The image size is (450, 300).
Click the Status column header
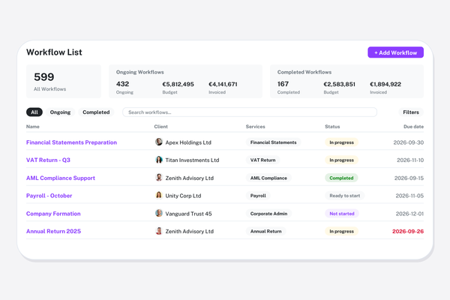332,127
